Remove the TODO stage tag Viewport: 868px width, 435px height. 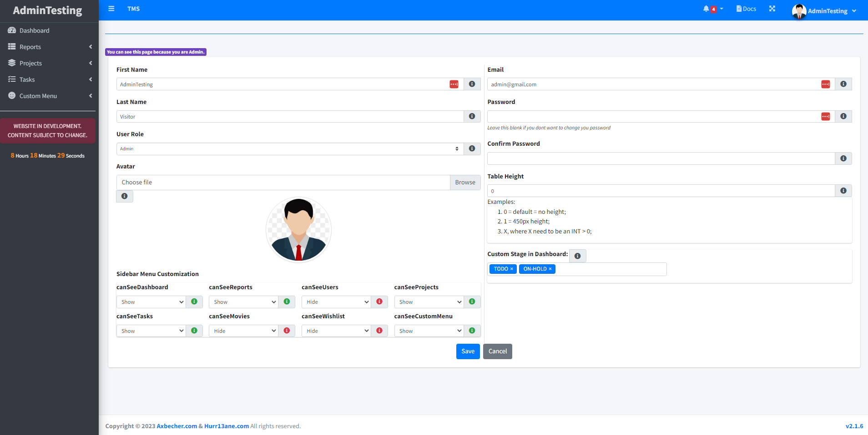512,269
